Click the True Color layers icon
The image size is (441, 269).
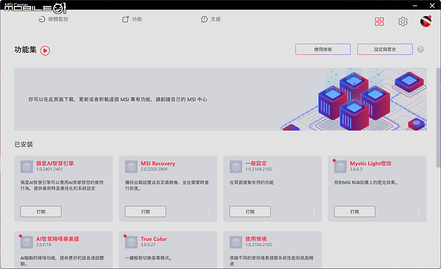(131, 242)
